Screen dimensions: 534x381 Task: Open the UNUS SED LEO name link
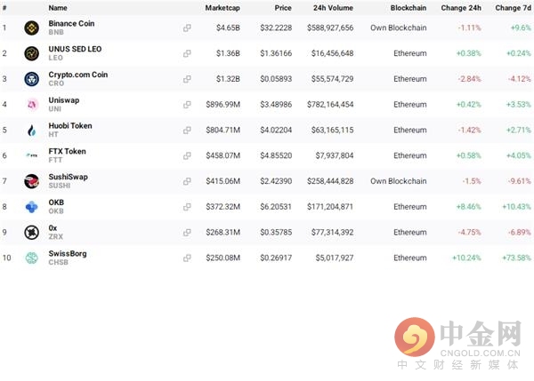pos(75,49)
